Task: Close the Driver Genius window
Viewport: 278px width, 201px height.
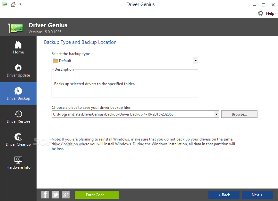Action: 273,5
